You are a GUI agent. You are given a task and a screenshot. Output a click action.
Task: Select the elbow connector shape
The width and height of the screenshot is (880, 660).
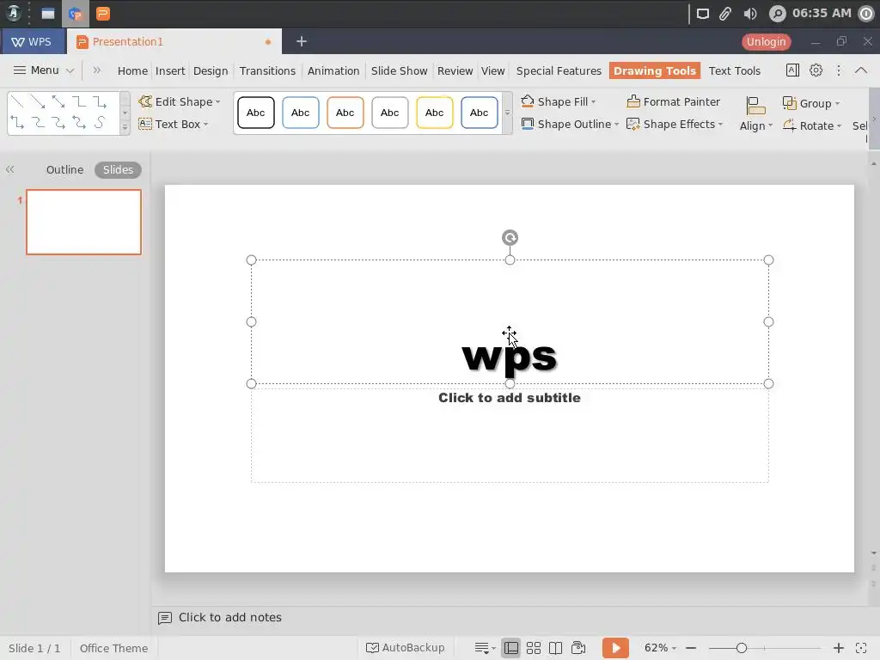pos(79,101)
